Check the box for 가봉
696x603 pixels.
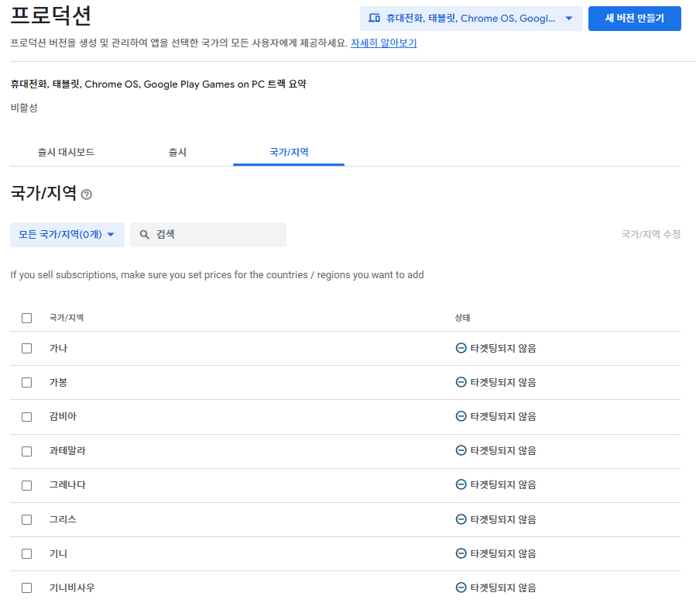pyautogui.click(x=26, y=383)
